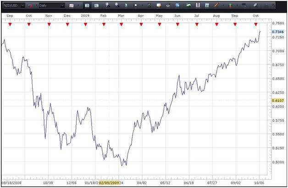Click the eraser tool icon
This screenshot has height=188, width=288.
255,5
